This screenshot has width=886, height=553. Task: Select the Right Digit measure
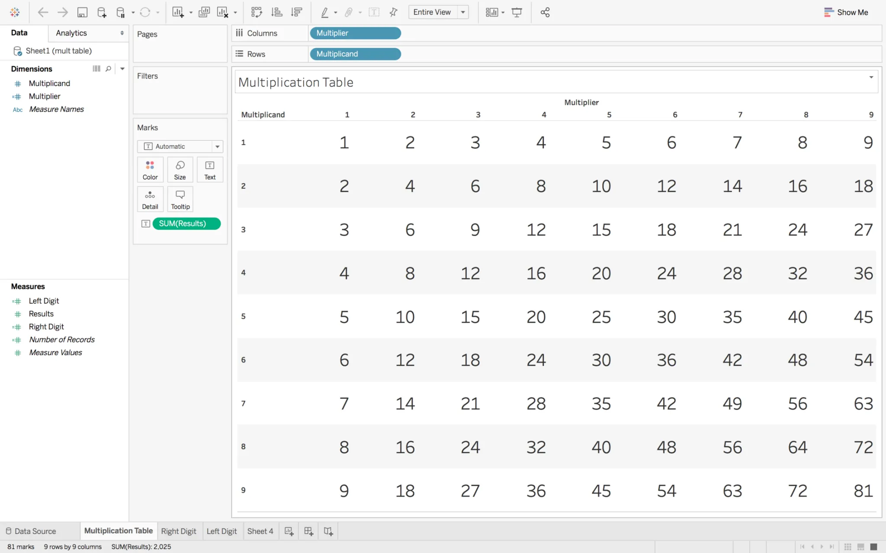click(46, 327)
